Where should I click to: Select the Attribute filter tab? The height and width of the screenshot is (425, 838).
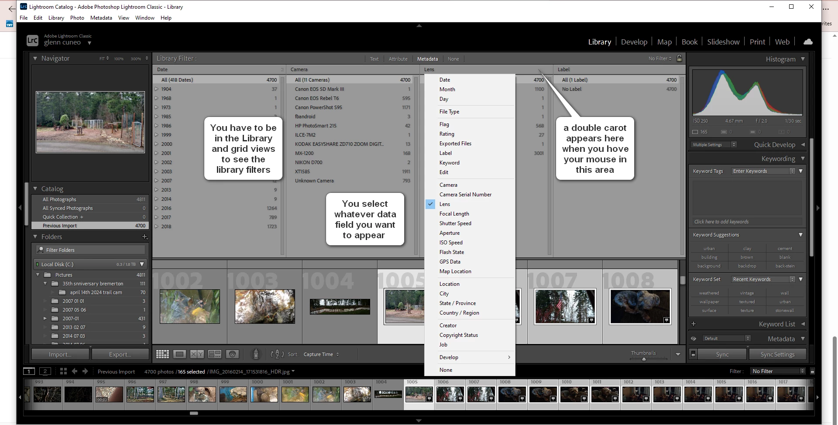(398, 59)
